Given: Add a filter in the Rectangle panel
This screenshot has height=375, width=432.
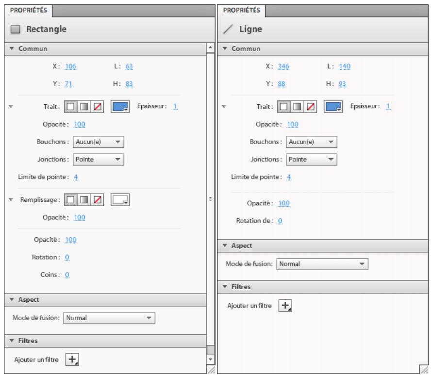Looking at the screenshot, I should pyautogui.click(x=72, y=359).
